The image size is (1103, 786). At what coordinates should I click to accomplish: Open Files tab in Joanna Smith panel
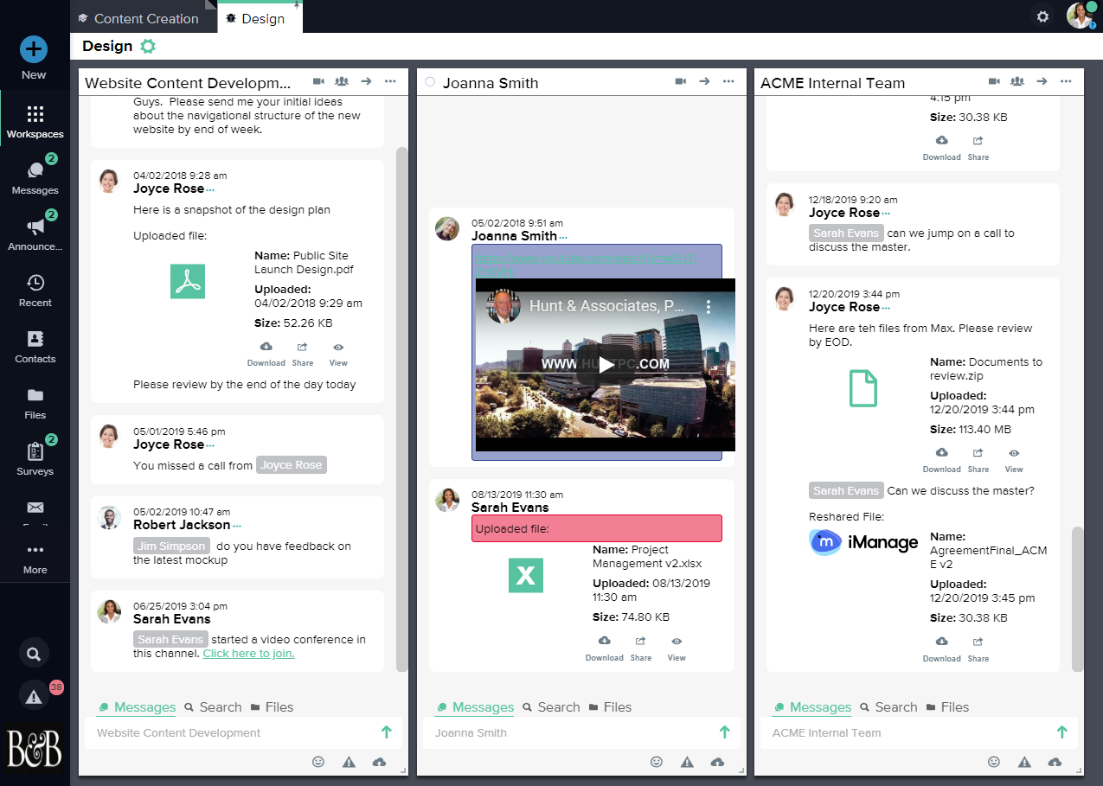coord(610,706)
